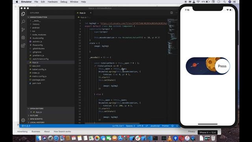Click UTF-8 encoding in status bar
The image size is (252, 142).
[x=140, y=126]
